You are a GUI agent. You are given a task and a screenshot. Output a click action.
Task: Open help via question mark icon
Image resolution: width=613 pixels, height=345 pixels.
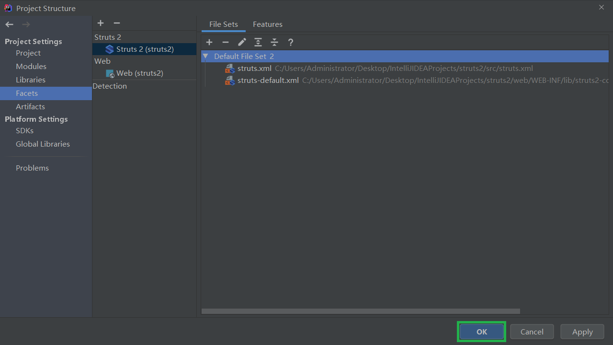click(291, 42)
